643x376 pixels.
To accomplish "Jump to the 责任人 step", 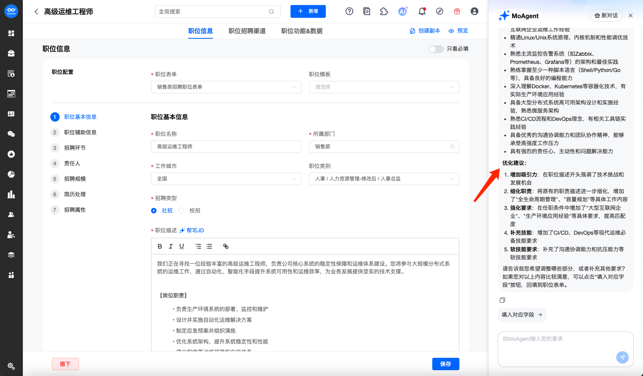I will (x=65, y=163).
